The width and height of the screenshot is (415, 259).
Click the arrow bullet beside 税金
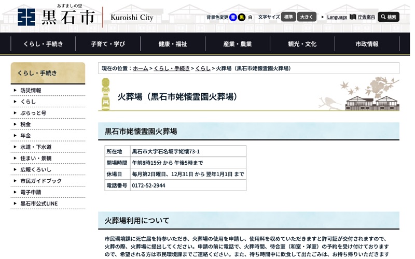[15, 124]
